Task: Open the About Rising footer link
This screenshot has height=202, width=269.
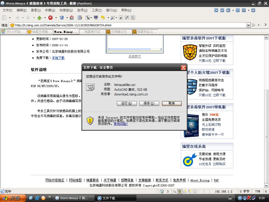Action: click(x=200, y=180)
